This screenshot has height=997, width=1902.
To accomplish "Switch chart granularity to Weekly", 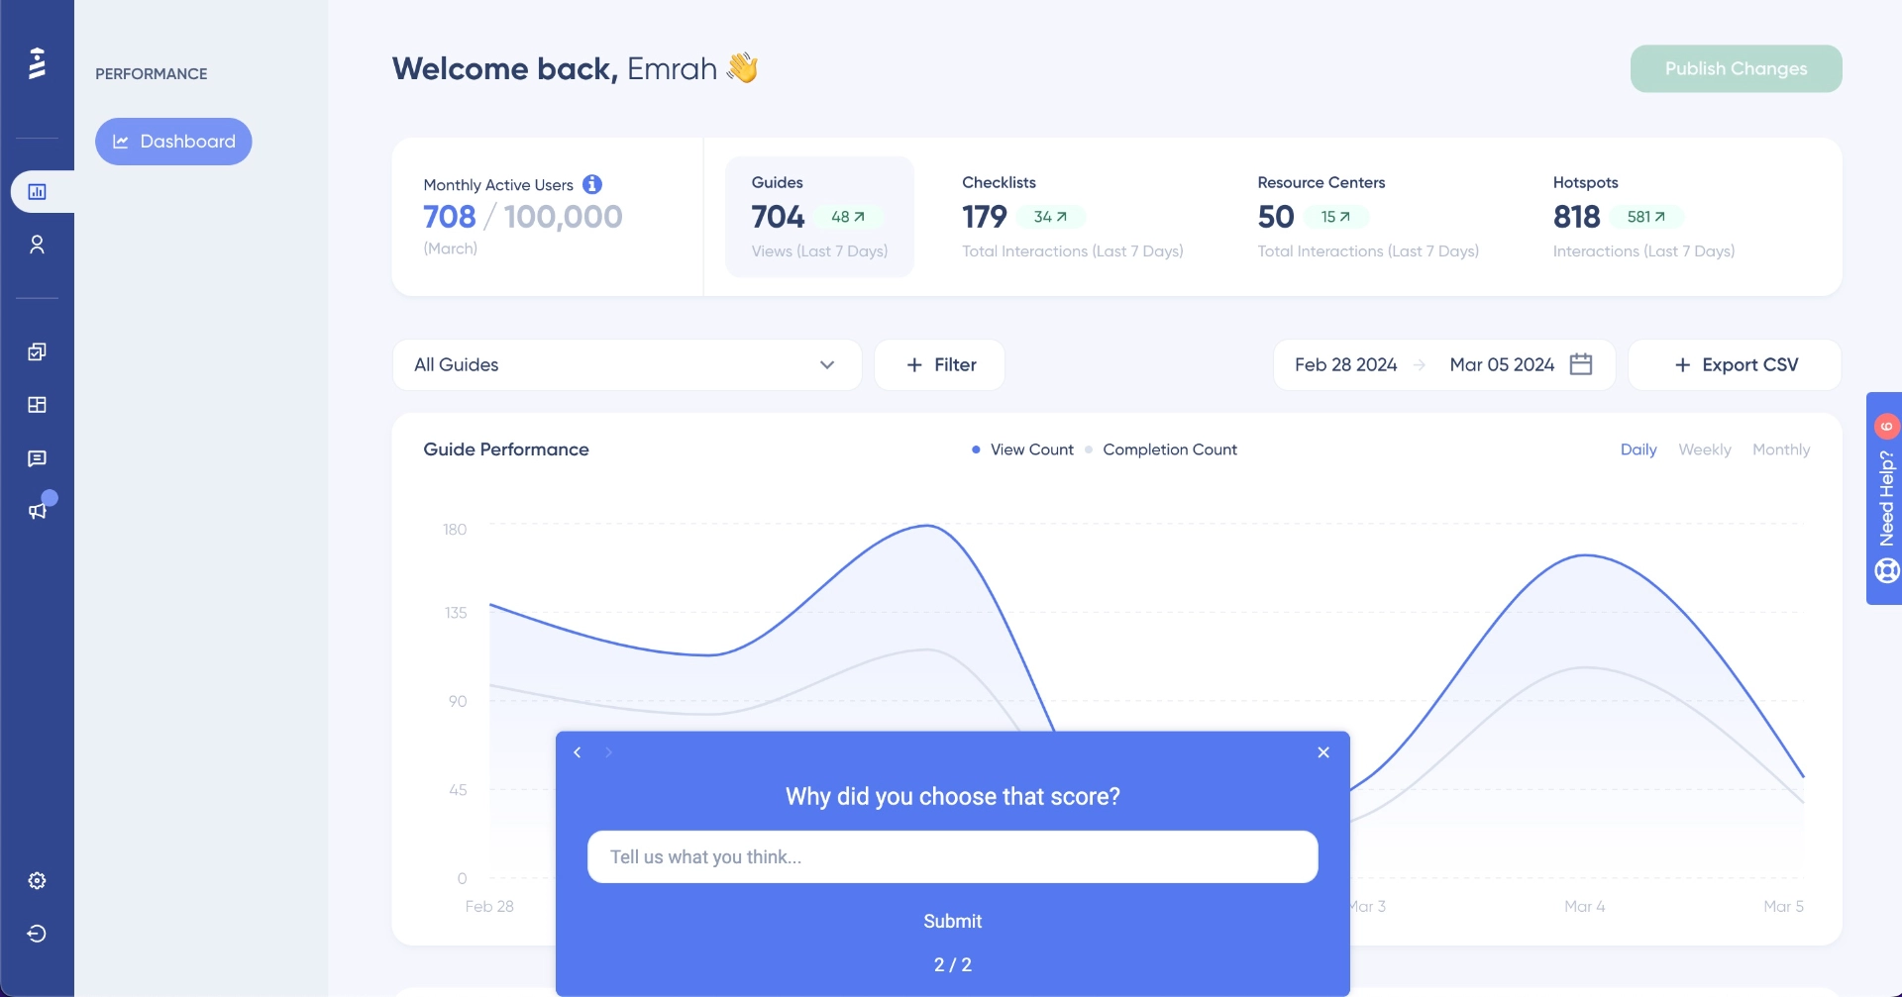I will [1704, 449].
